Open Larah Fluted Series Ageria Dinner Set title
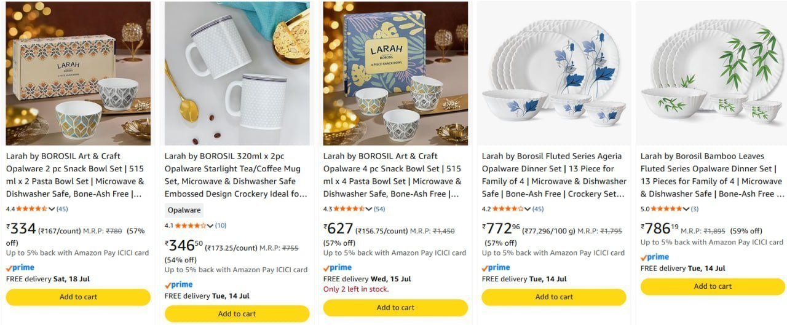The width and height of the screenshot is (787, 325). point(554,175)
